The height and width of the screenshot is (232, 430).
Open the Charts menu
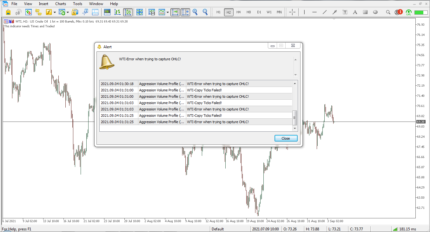(x=61, y=4)
